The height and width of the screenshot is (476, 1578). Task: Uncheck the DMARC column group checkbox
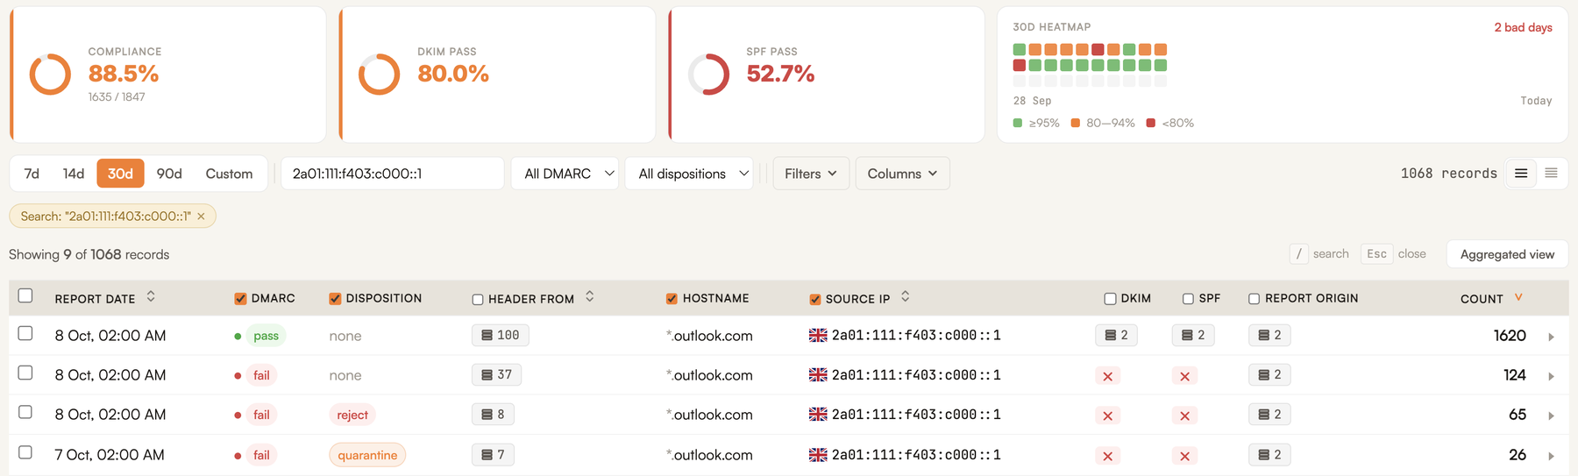240,299
